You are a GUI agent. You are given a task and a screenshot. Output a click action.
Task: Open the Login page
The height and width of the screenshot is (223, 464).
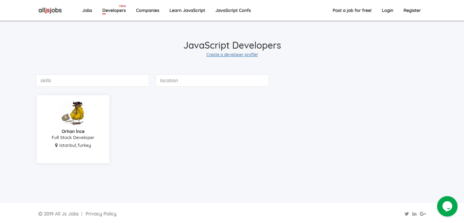(x=387, y=10)
